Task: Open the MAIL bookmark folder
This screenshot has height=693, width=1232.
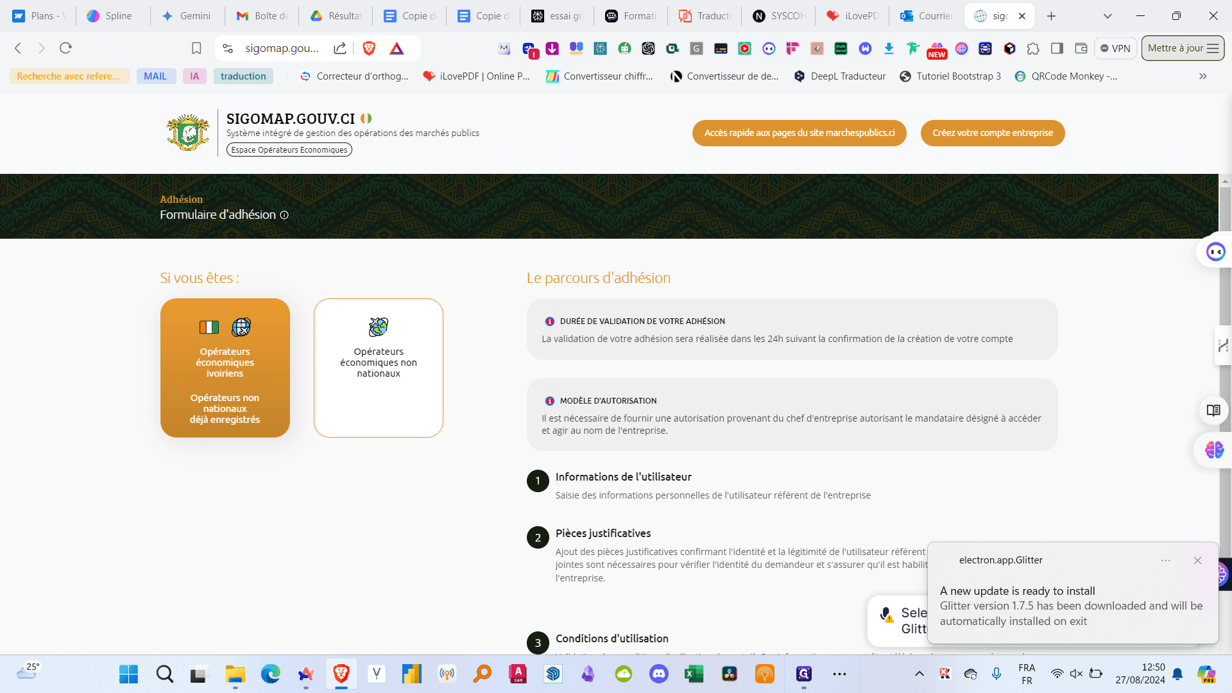Action: tap(156, 76)
